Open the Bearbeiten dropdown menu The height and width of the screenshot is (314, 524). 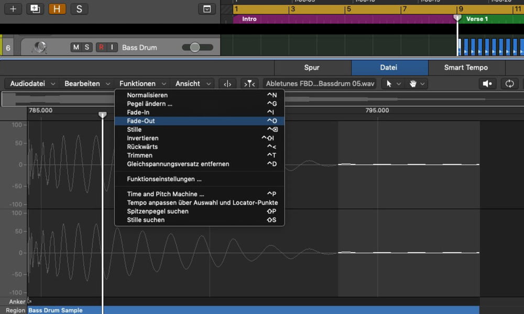pyautogui.click(x=87, y=84)
